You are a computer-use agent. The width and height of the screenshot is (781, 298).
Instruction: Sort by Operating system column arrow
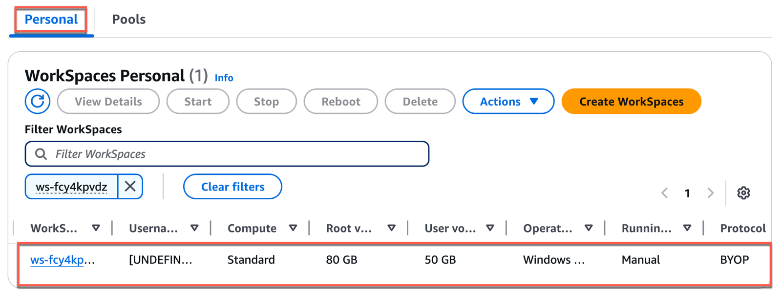click(x=589, y=228)
